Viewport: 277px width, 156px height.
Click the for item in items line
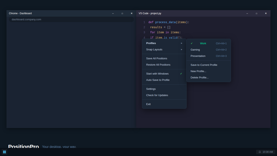point(165,32)
